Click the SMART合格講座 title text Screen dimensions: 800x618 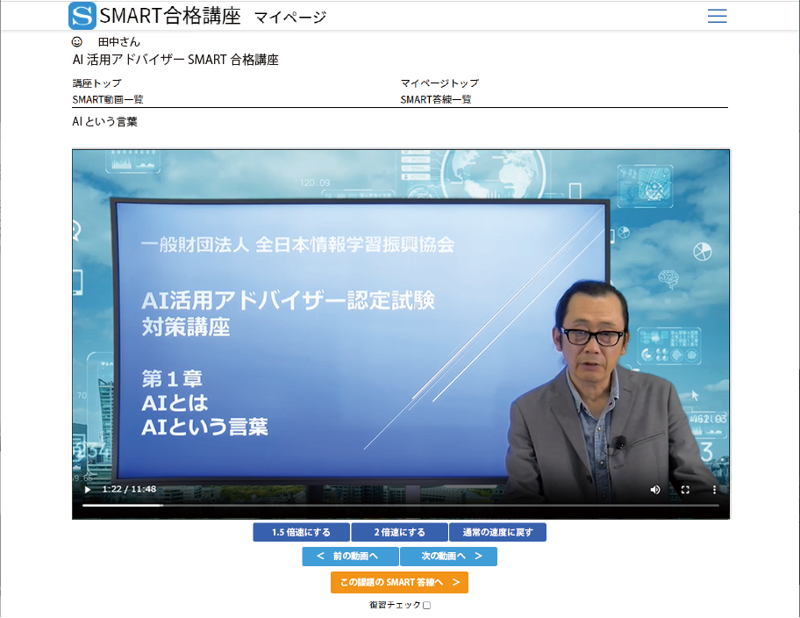pyautogui.click(x=170, y=17)
